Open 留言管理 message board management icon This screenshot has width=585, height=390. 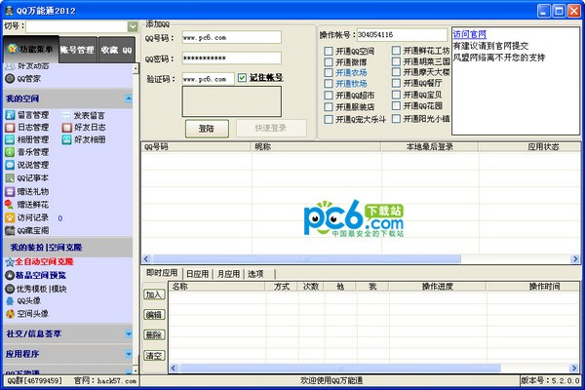click(x=10, y=115)
